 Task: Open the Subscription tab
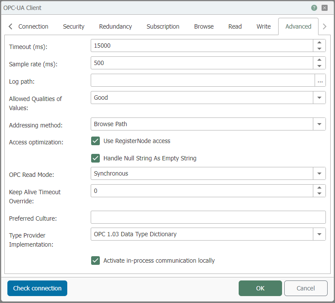tap(163, 26)
